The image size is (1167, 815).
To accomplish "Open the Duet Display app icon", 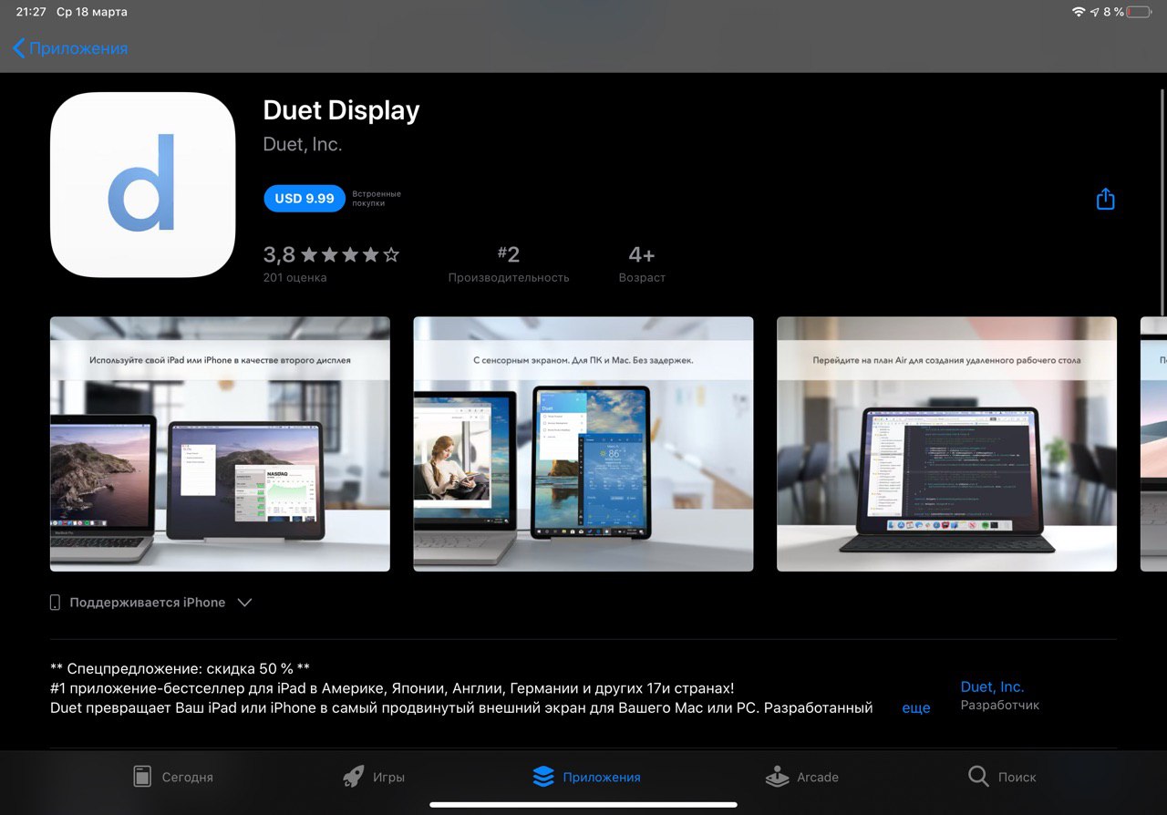I will (x=143, y=185).
